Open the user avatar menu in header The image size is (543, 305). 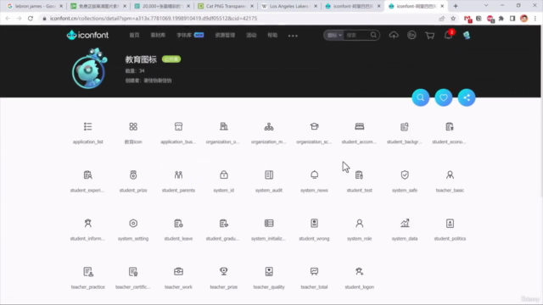(467, 35)
